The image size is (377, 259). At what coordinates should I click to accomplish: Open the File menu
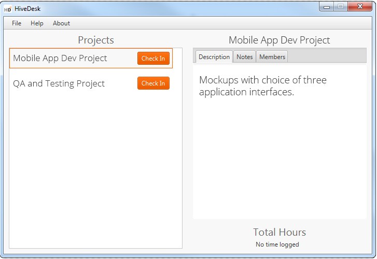coord(17,23)
